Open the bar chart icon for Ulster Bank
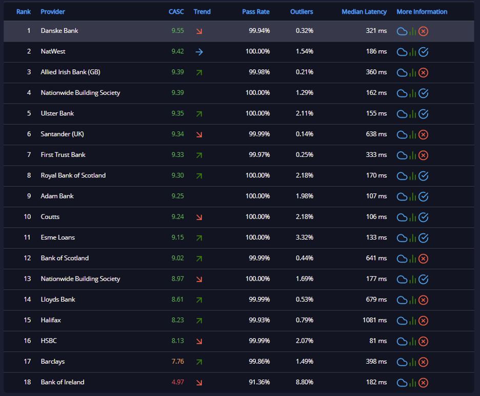 [413, 114]
